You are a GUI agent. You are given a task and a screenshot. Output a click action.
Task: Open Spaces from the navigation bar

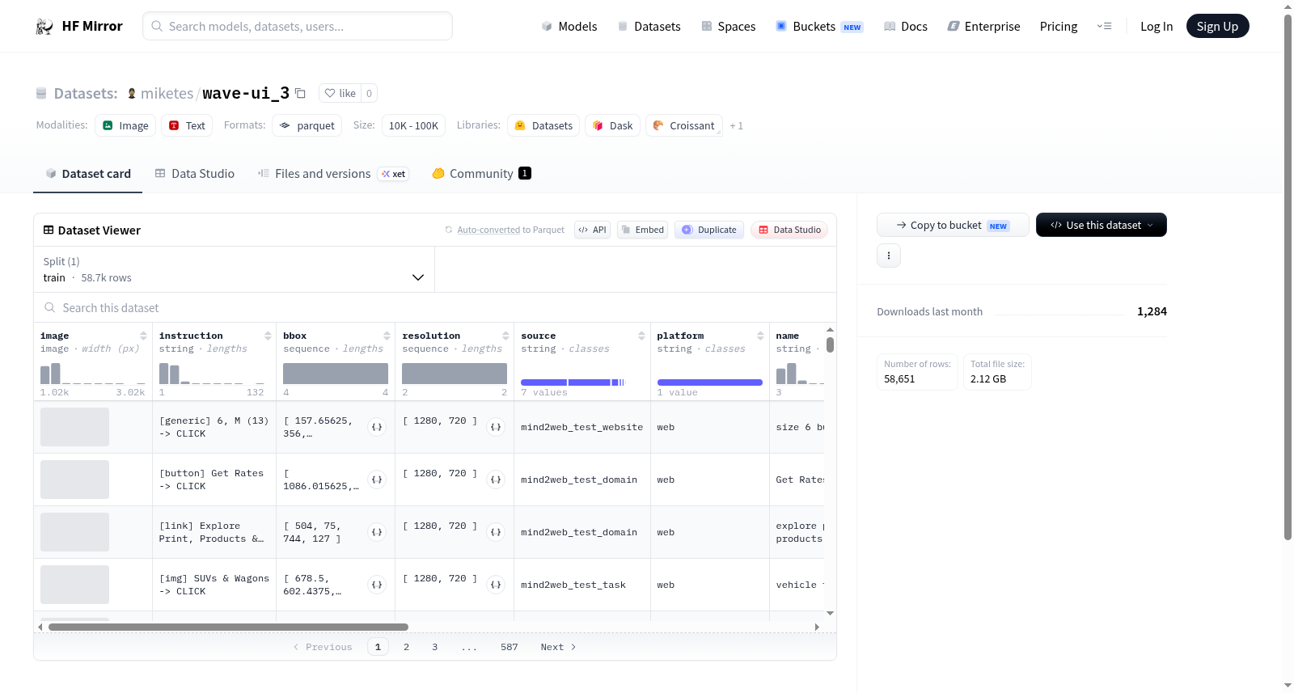click(x=728, y=26)
